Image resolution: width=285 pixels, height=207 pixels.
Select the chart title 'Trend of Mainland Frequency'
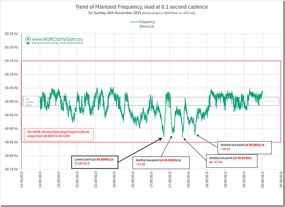tap(142, 6)
